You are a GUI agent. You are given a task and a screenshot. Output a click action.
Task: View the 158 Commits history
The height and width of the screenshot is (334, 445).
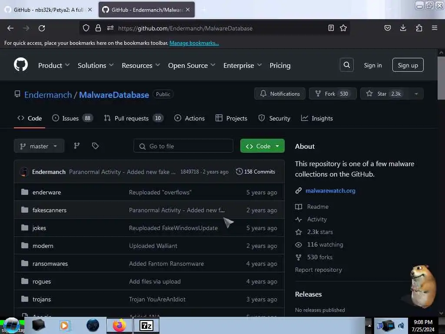[256, 171]
